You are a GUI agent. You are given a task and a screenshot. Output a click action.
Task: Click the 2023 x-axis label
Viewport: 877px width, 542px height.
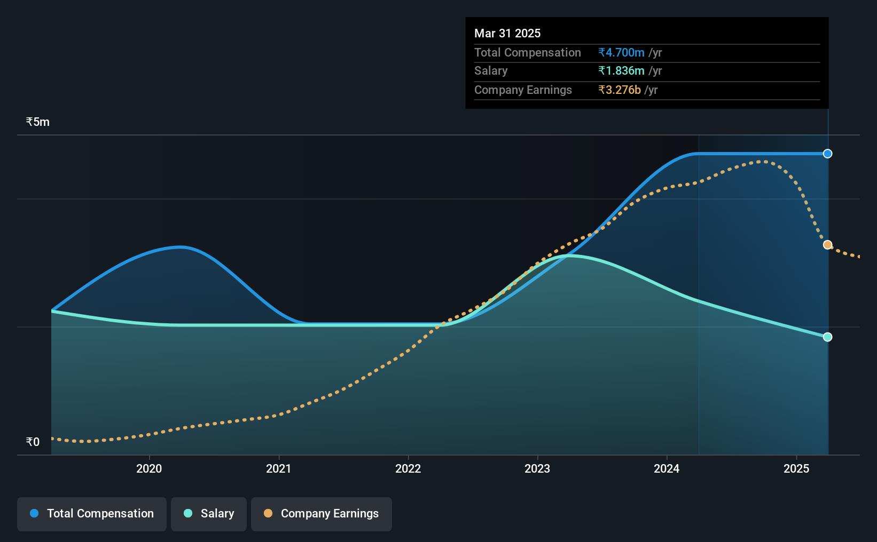537,468
